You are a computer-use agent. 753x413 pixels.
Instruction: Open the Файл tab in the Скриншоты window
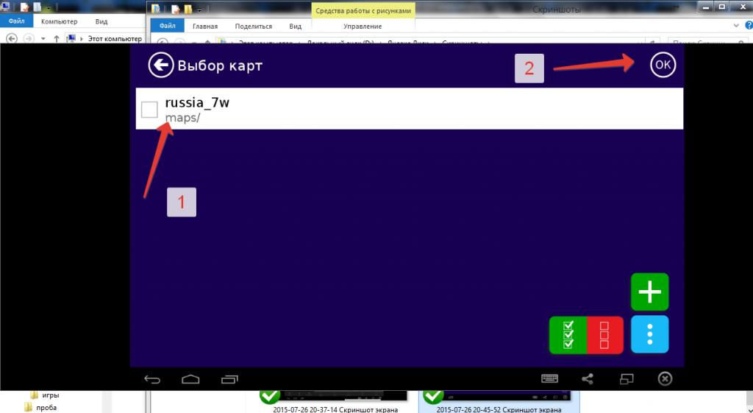[167, 26]
